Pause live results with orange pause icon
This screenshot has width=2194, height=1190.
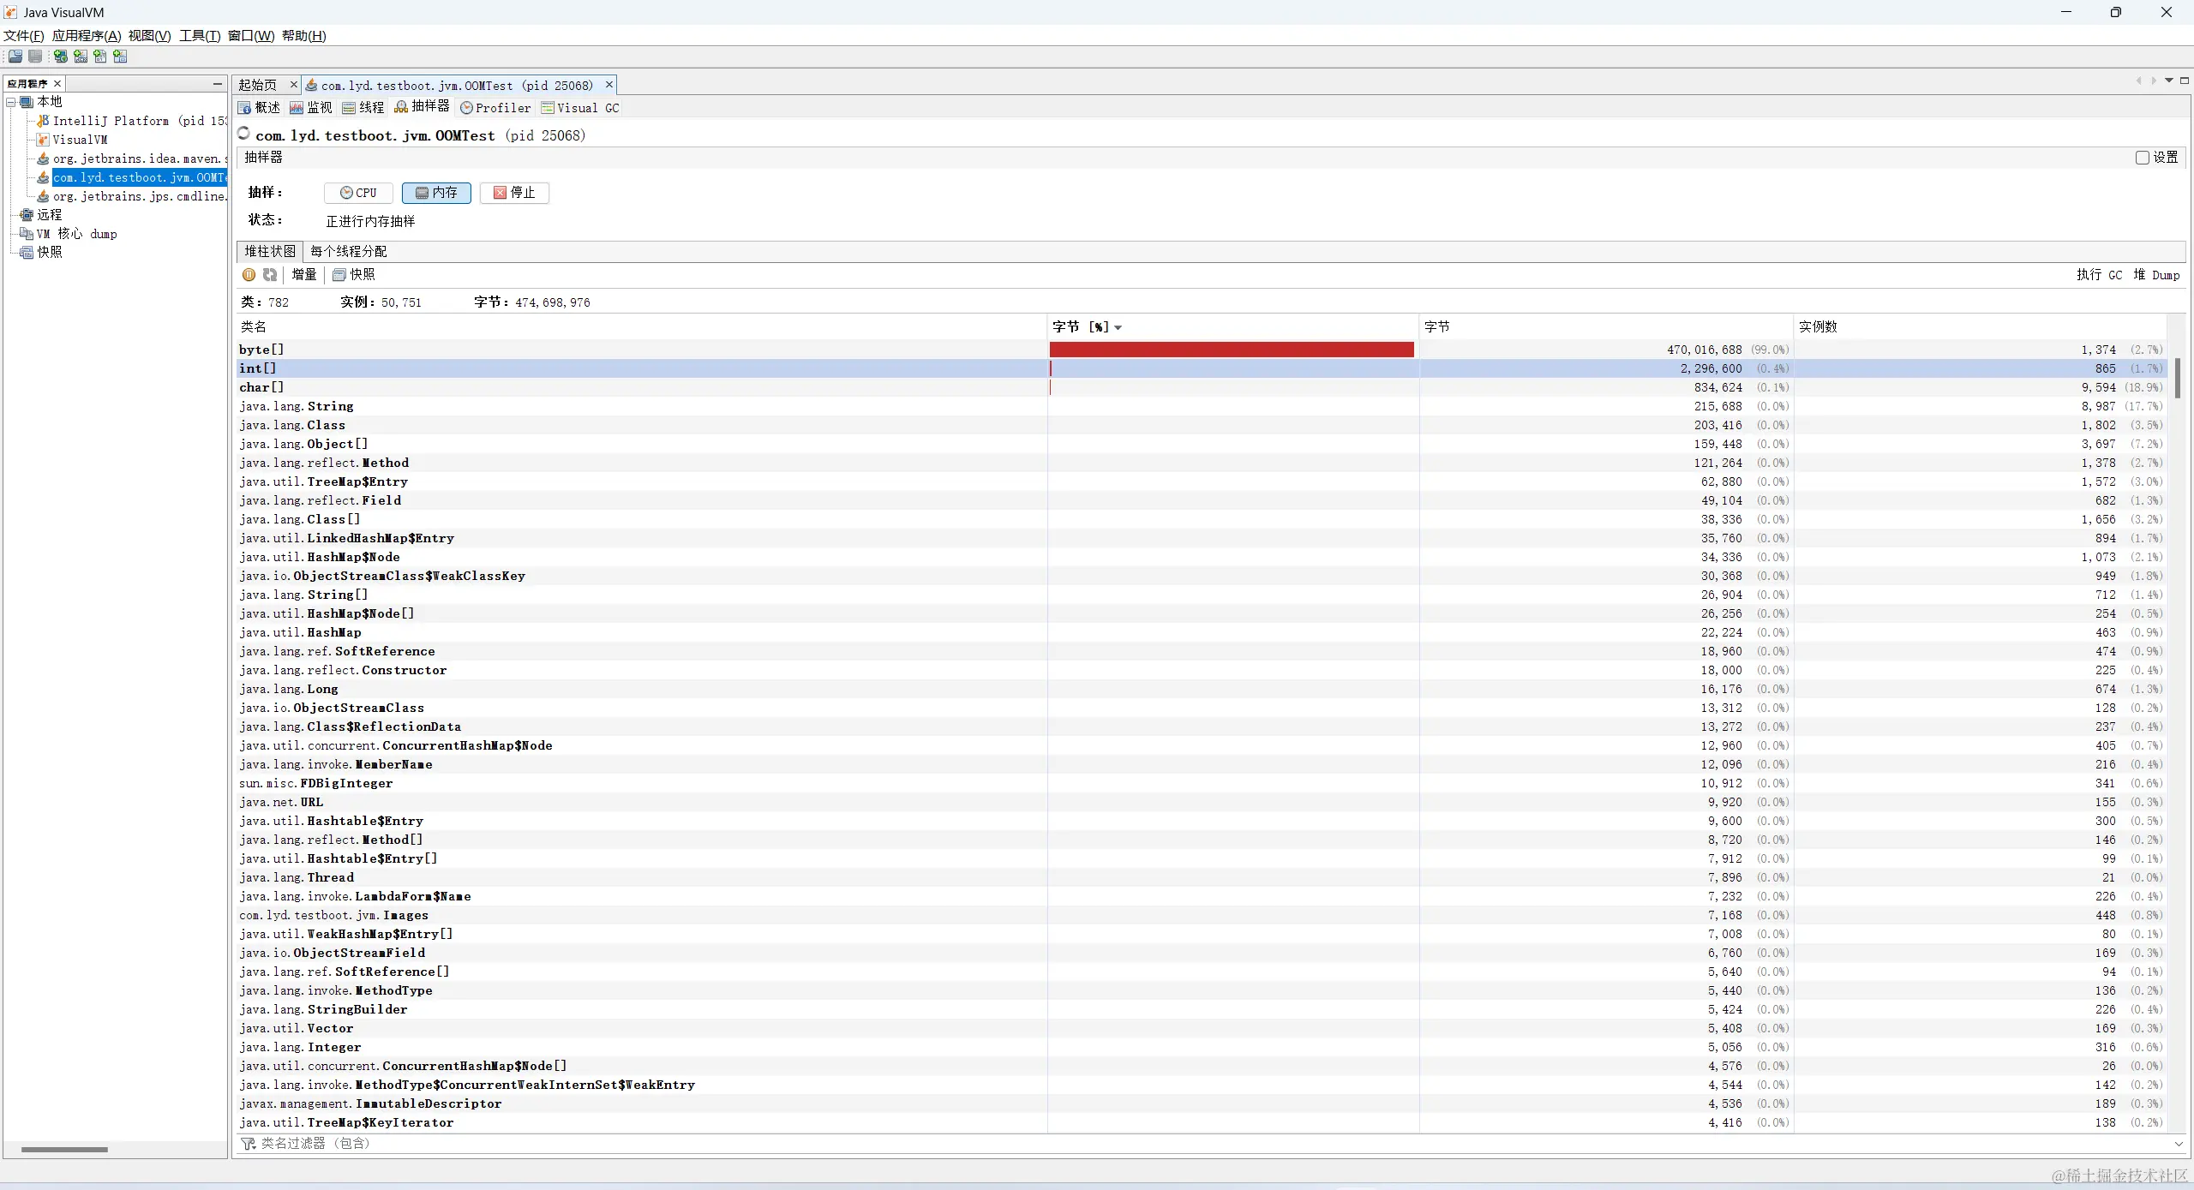[249, 275]
